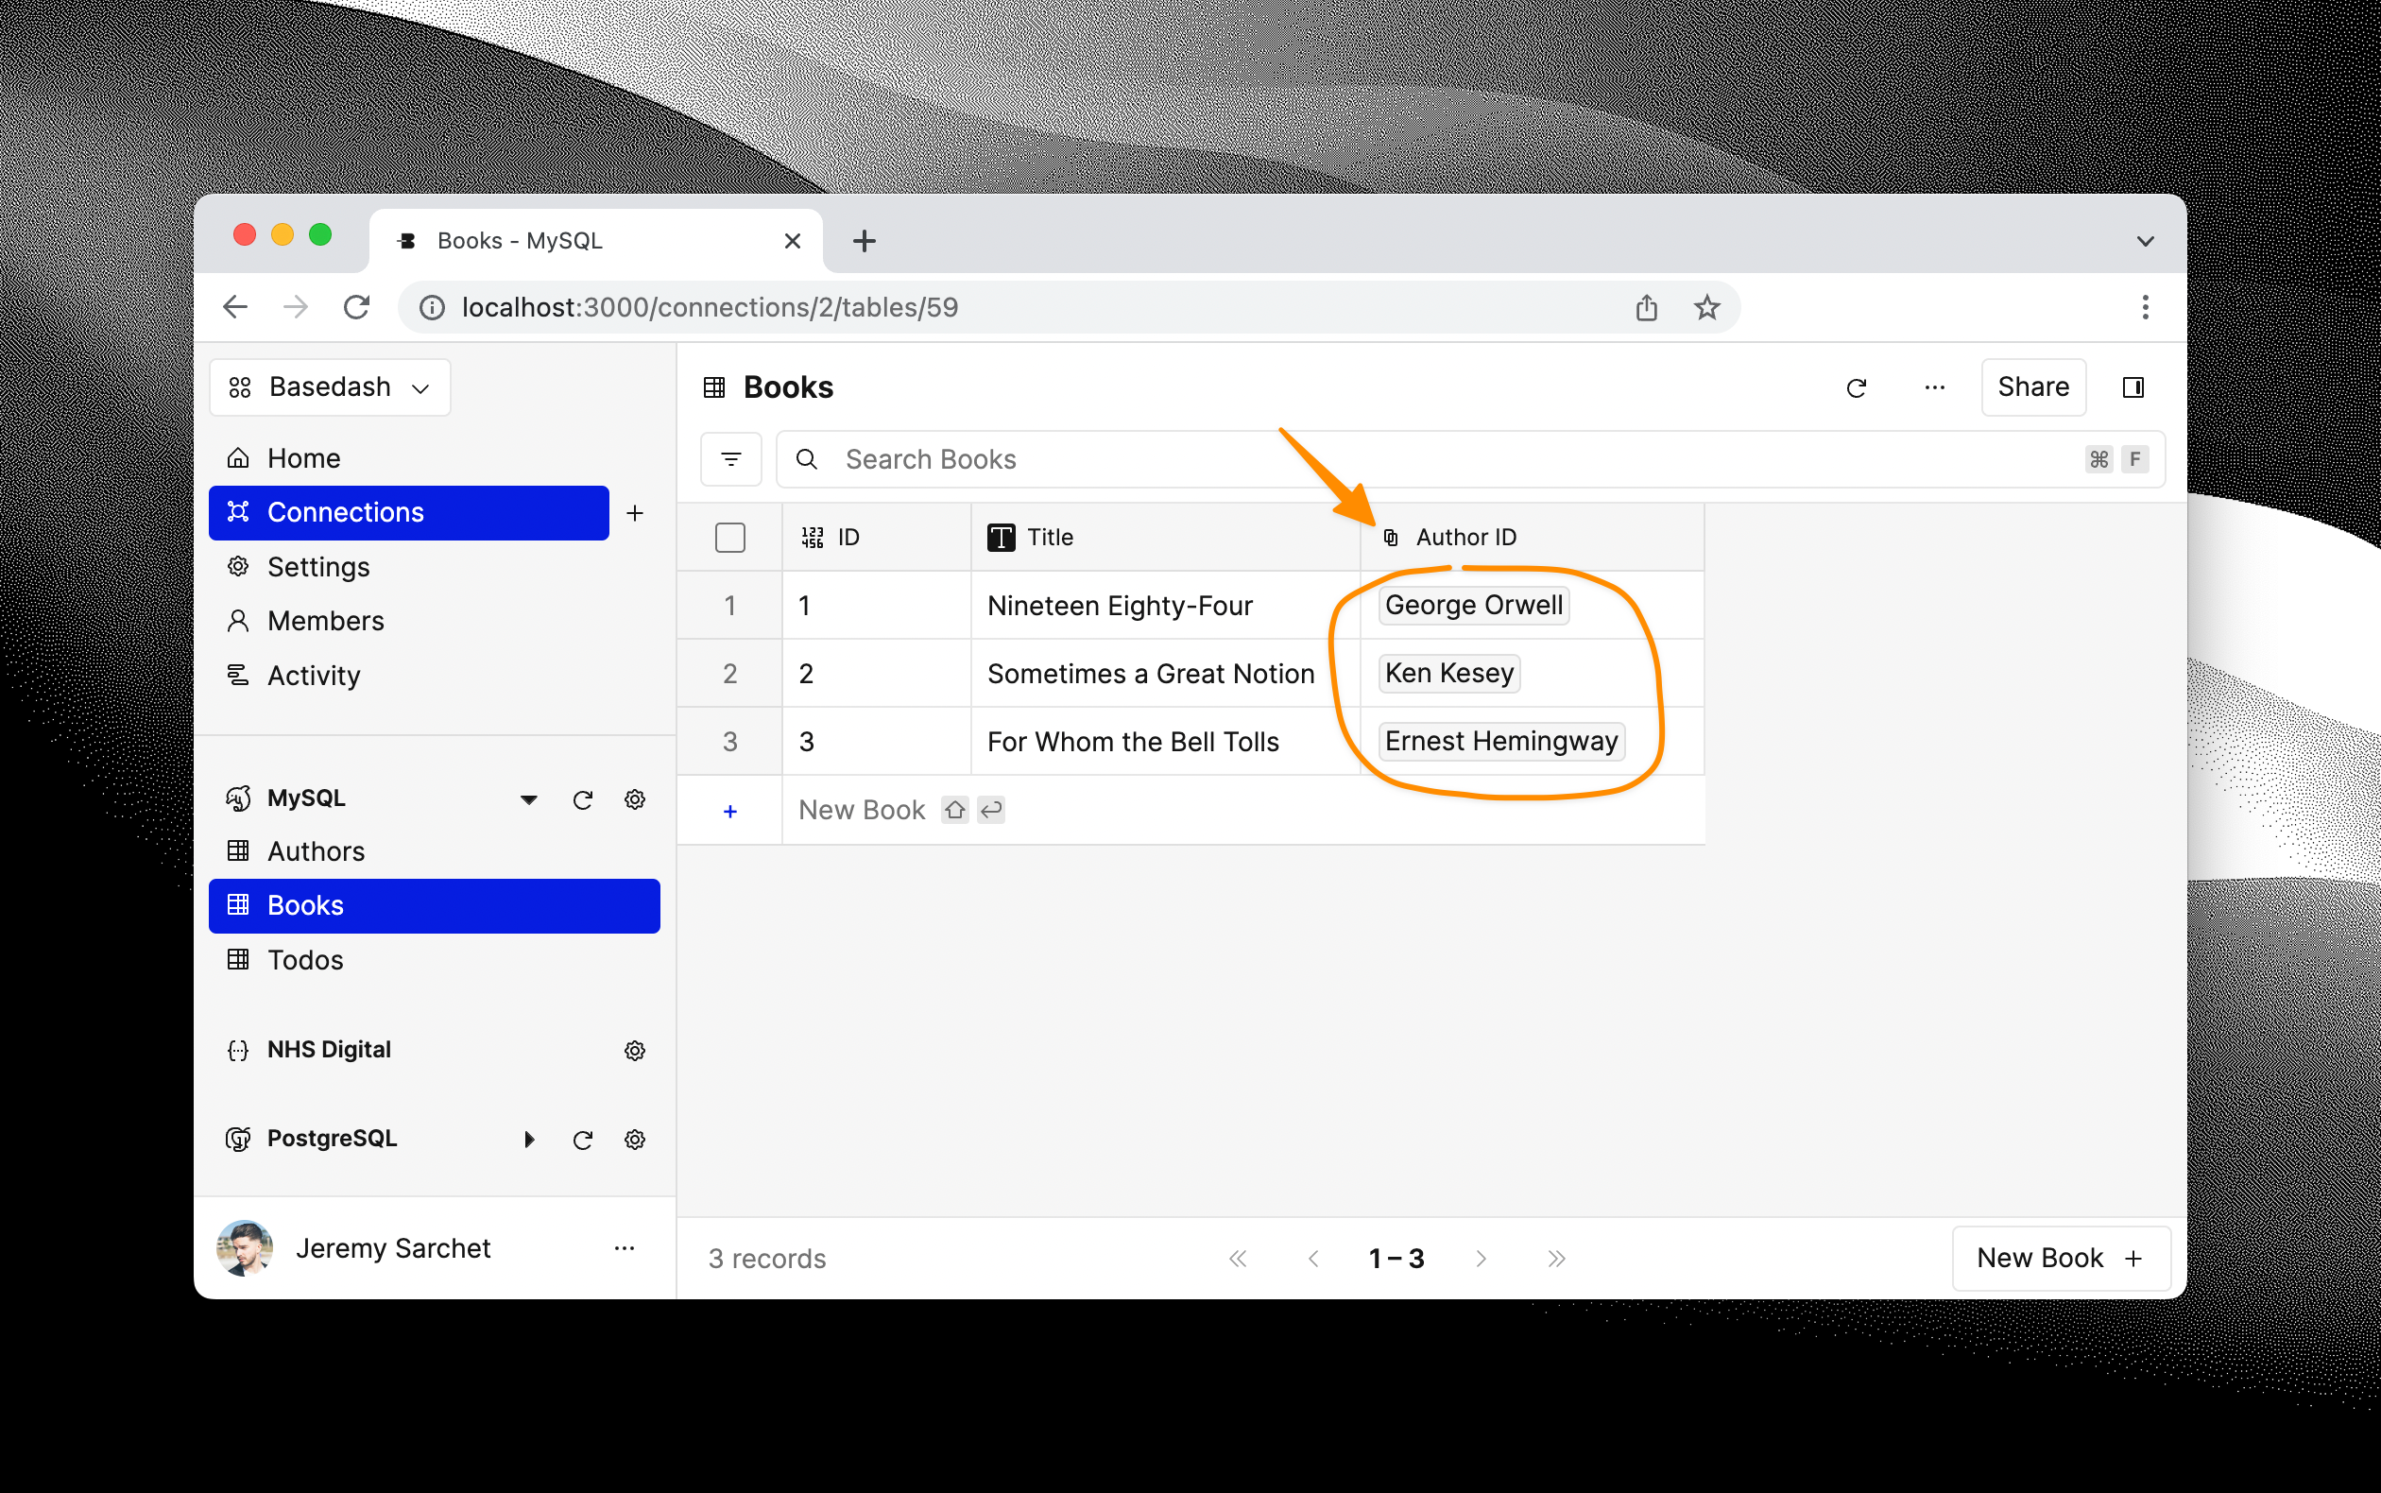Select all rows with the header checkbox
The image size is (2381, 1493).
pyautogui.click(x=730, y=536)
